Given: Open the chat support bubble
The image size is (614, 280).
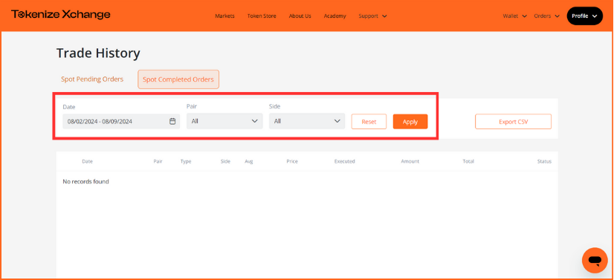Looking at the screenshot, I should point(595,260).
